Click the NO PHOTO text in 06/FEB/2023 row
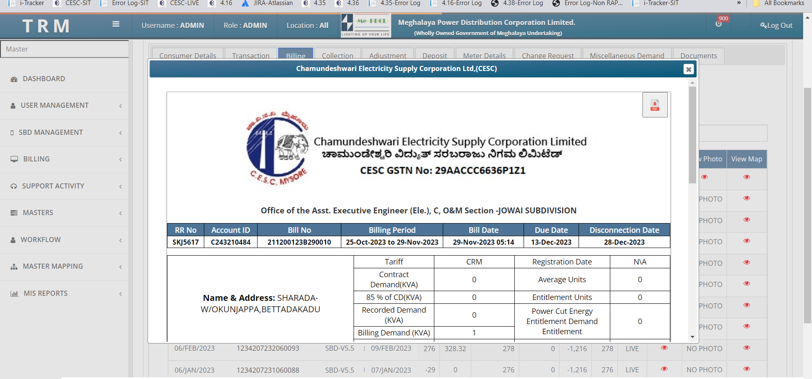 coord(704,349)
